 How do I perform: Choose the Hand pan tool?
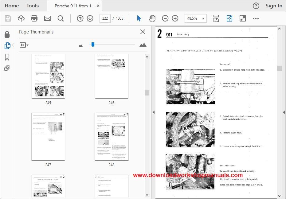[152, 18]
